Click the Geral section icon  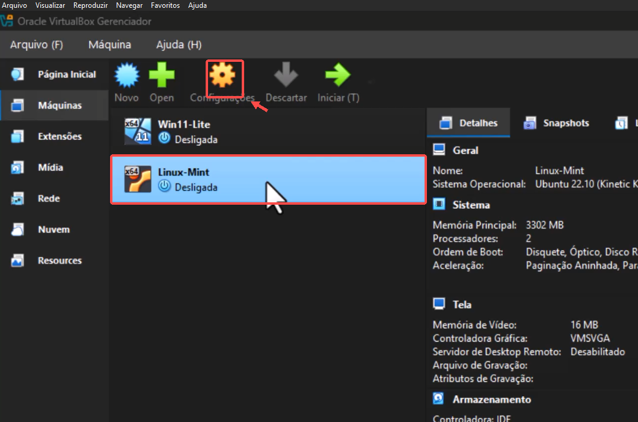click(439, 150)
